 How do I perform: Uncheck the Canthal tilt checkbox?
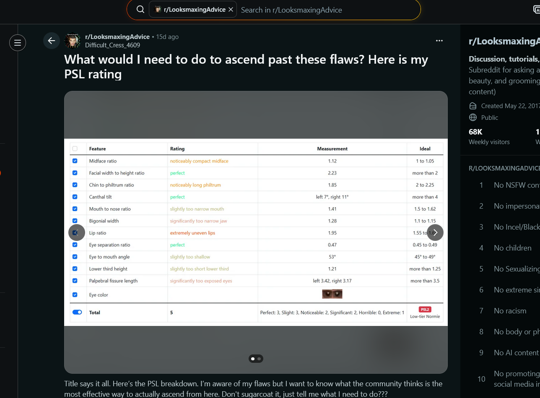75,197
